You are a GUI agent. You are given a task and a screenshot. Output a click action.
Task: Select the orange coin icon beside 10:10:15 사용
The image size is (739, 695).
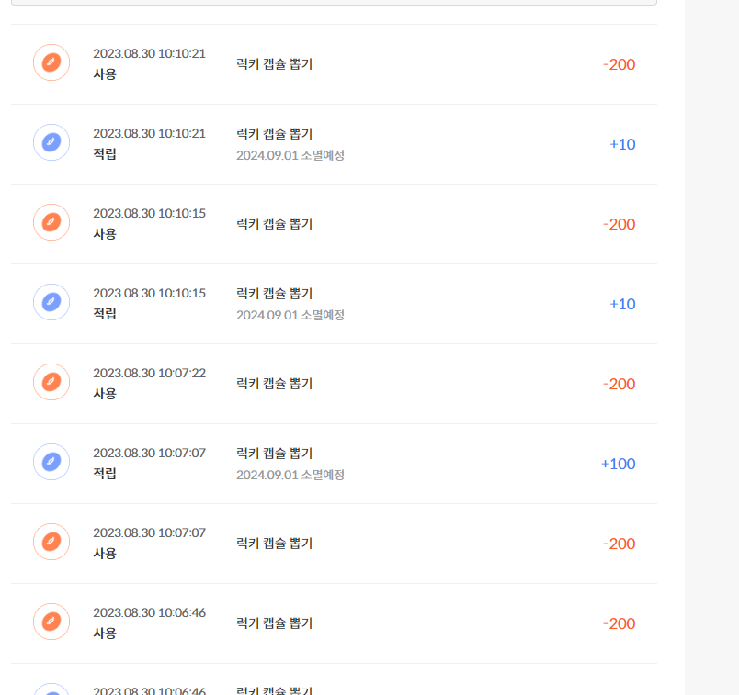(51, 222)
